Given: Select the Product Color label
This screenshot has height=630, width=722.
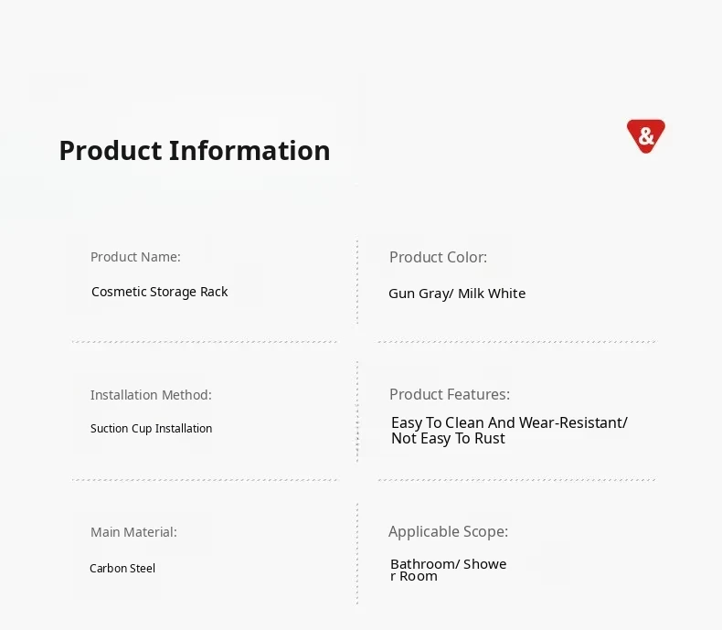Looking at the screenshot, I should pyautogui.click(x=438, y=257).
